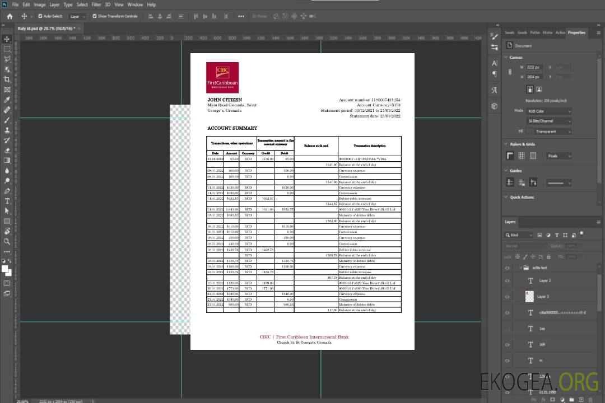Select the Path Selection tool
This screenshot has height=403, width=605.
click(7, 211)
